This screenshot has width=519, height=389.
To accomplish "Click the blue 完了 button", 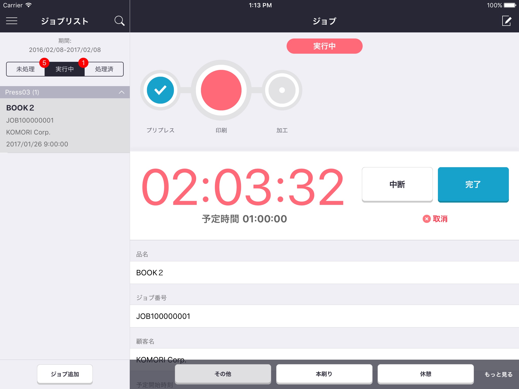I will coord(473,185).
